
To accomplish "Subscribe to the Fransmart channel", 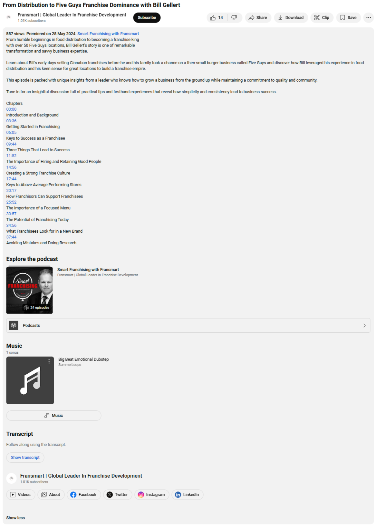I will (x=147, y=18).
